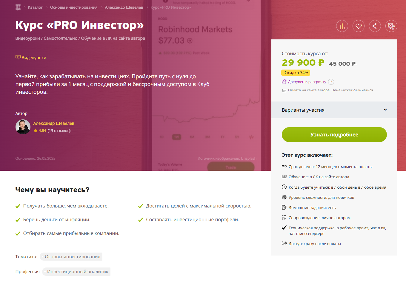The height and width of the screenshot is (283, 406).
Task: Click Составлять инвестиционные портфели item
Action: (x=193, y=220)
